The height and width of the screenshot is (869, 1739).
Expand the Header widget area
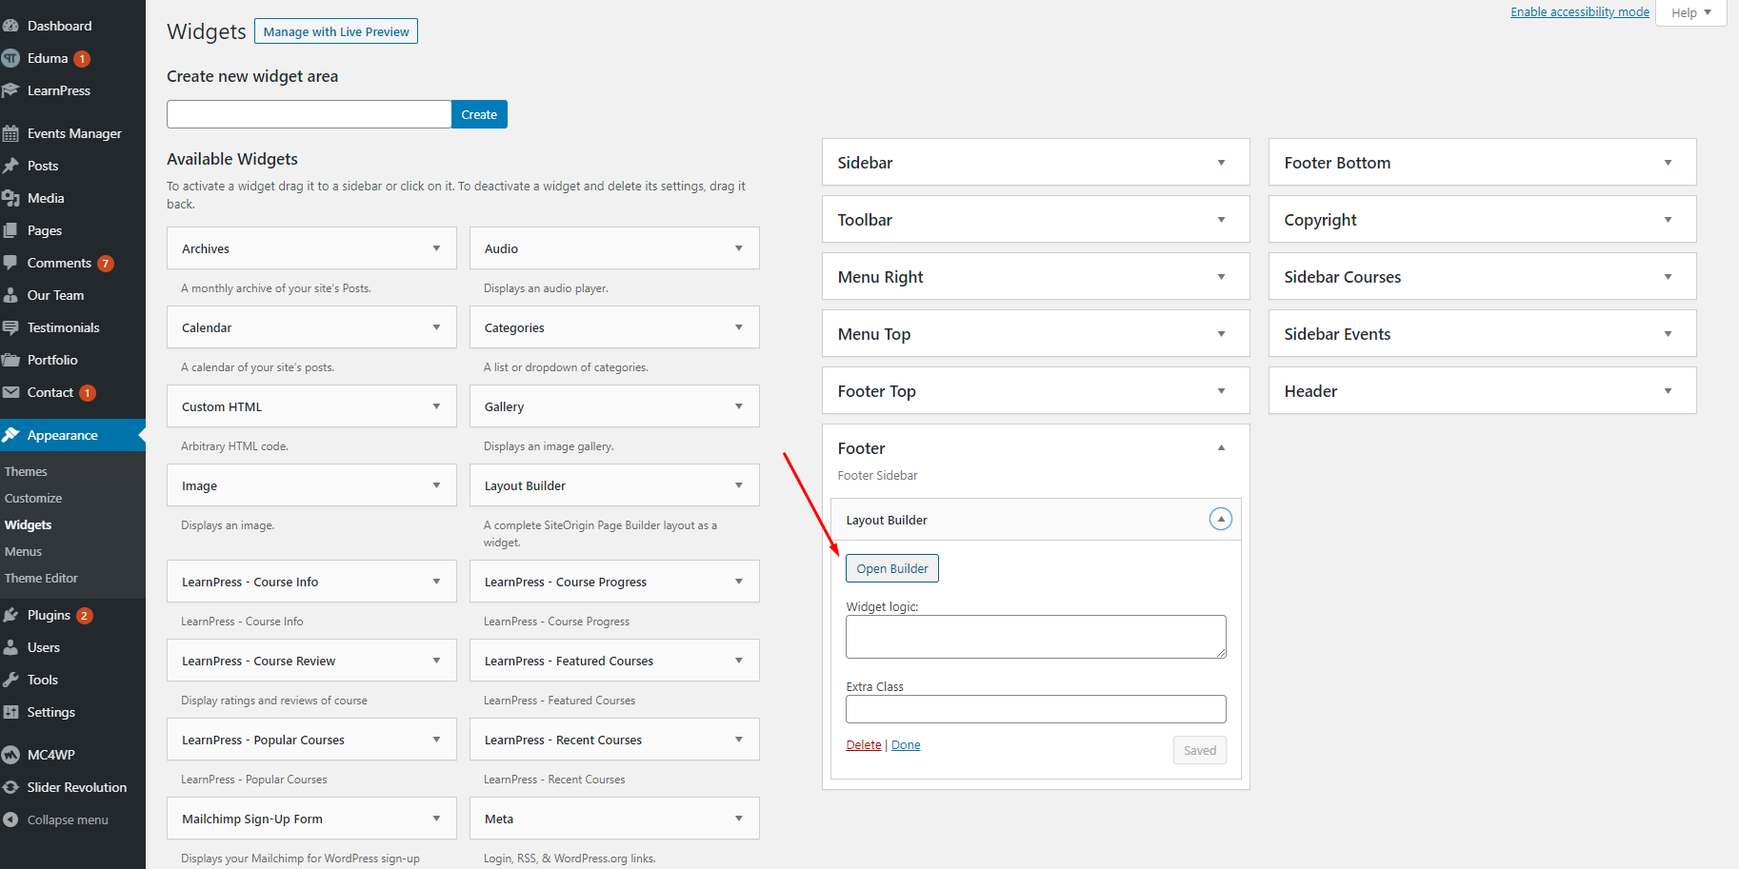[1668, 391]
